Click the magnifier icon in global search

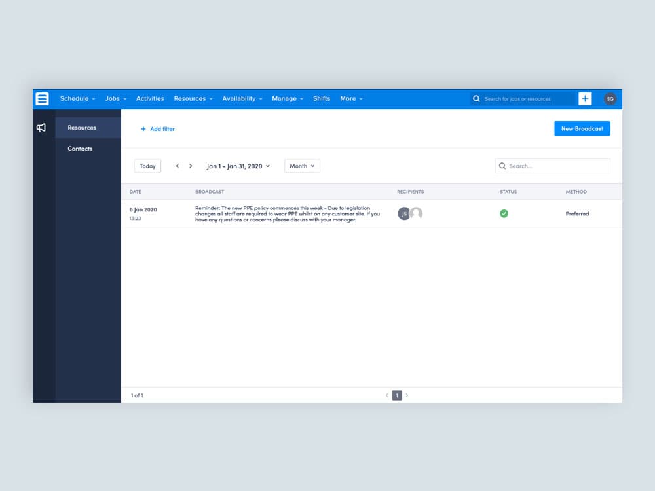point(476,99)
